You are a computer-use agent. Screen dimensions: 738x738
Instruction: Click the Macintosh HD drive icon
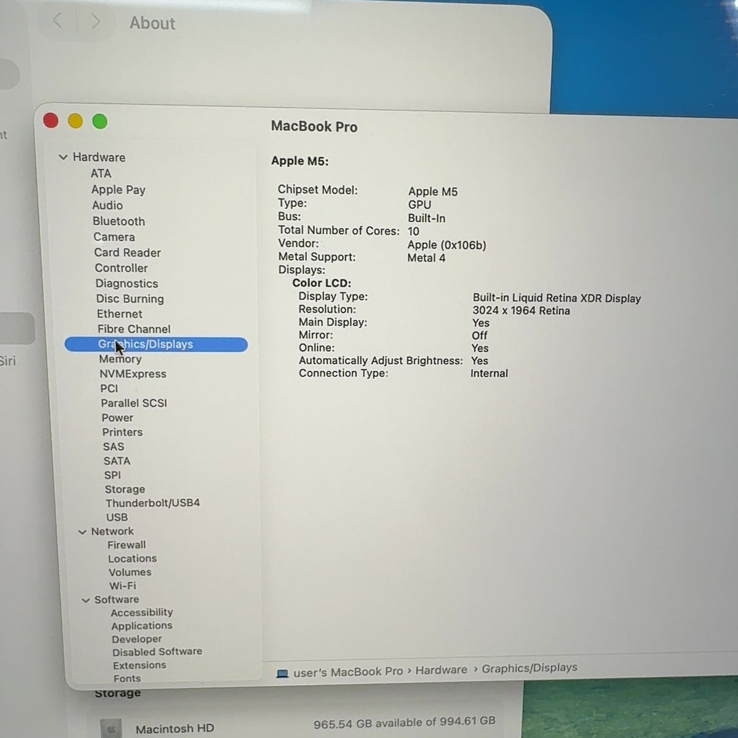111,729
